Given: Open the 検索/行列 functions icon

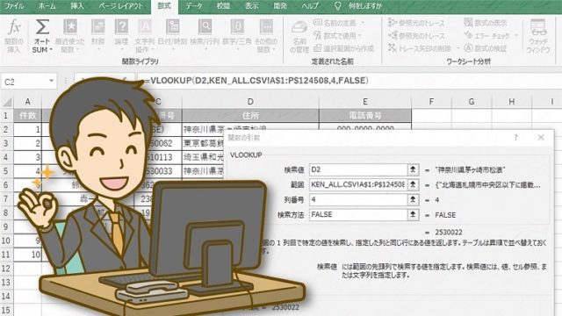Looking at the screenshot, I should [x=205, y=27].
